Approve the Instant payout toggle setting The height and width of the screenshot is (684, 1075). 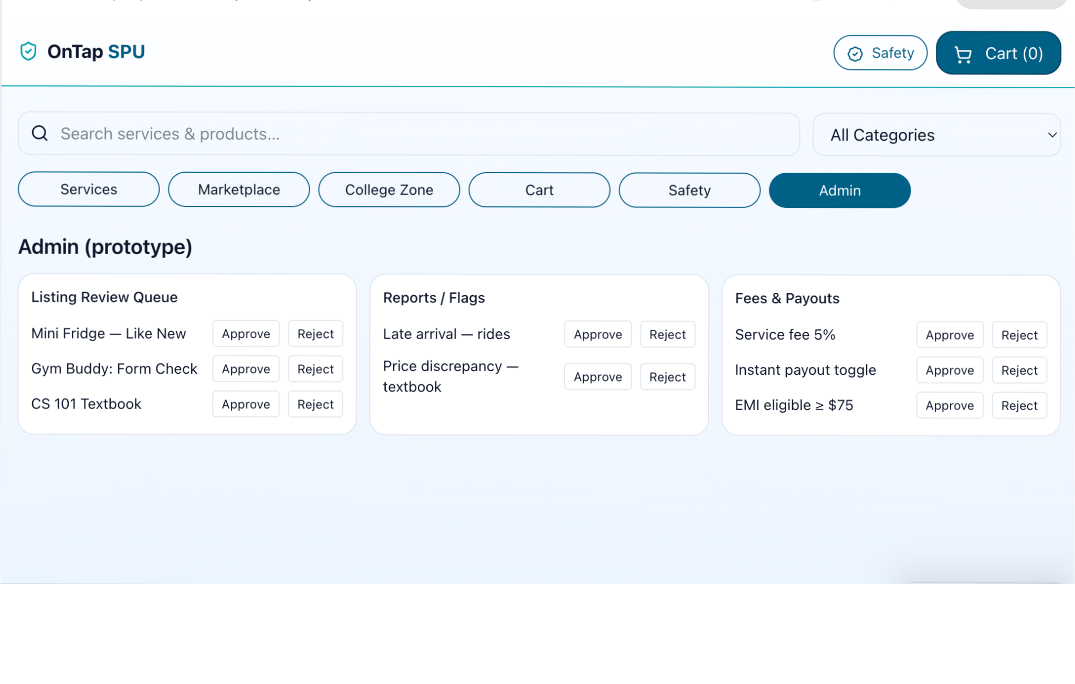950,370
